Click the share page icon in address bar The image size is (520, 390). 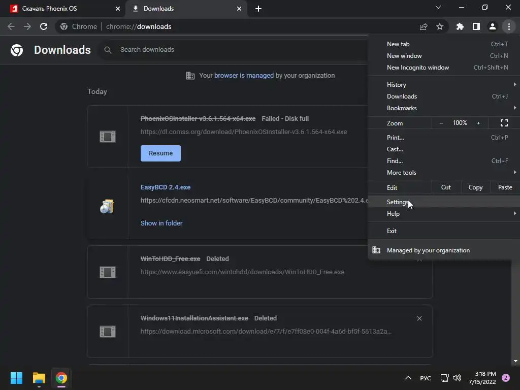click(x=424, y=27)
